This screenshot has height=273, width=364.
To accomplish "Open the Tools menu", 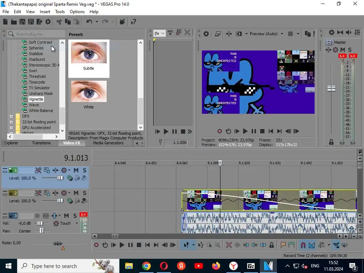I will click(x=60, y=12).
